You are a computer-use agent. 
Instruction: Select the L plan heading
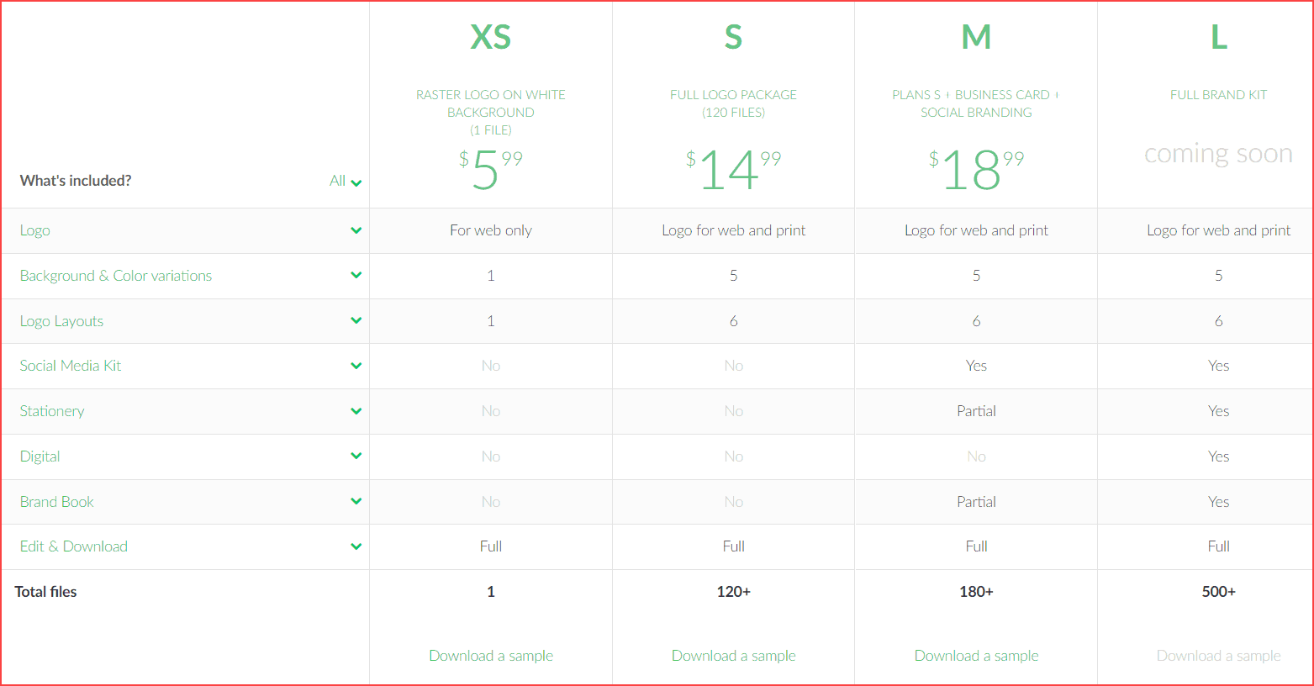pos(1219,37)
